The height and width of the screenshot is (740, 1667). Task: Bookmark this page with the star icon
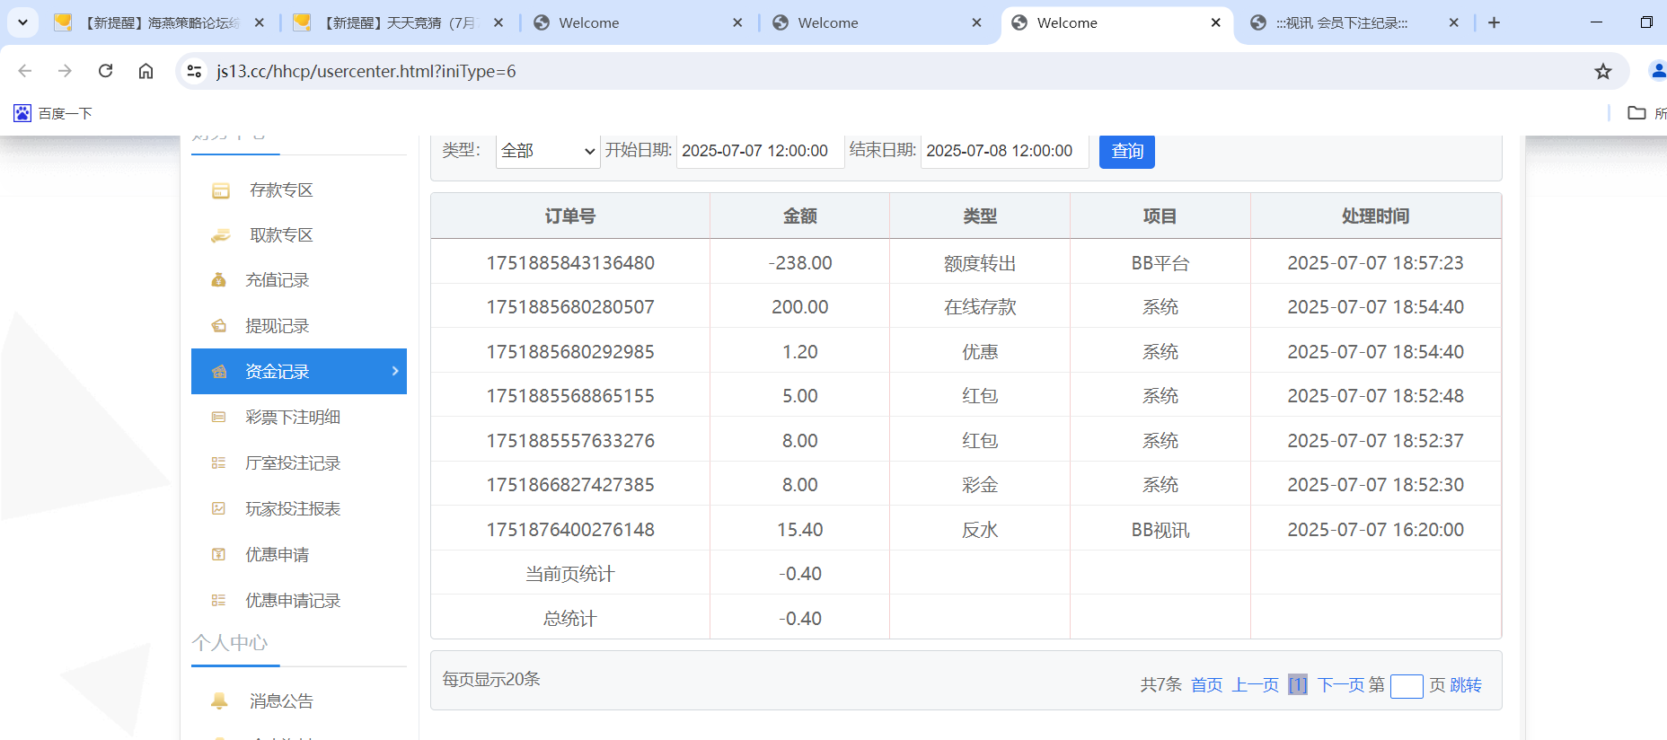(x=1602, y=72)
